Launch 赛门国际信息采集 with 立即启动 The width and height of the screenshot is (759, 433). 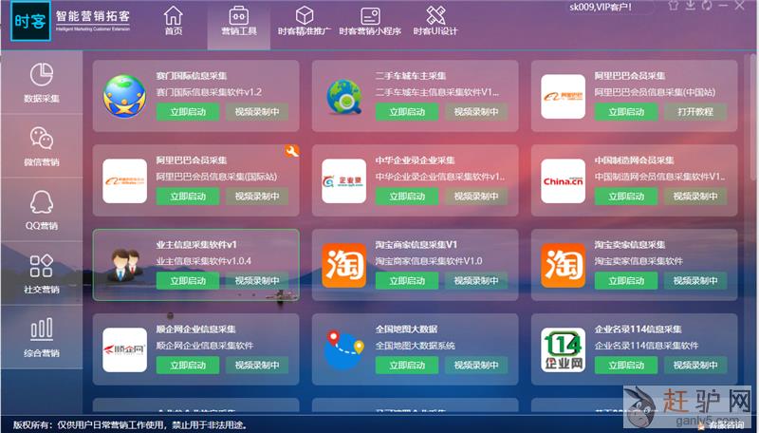point(188,112)
